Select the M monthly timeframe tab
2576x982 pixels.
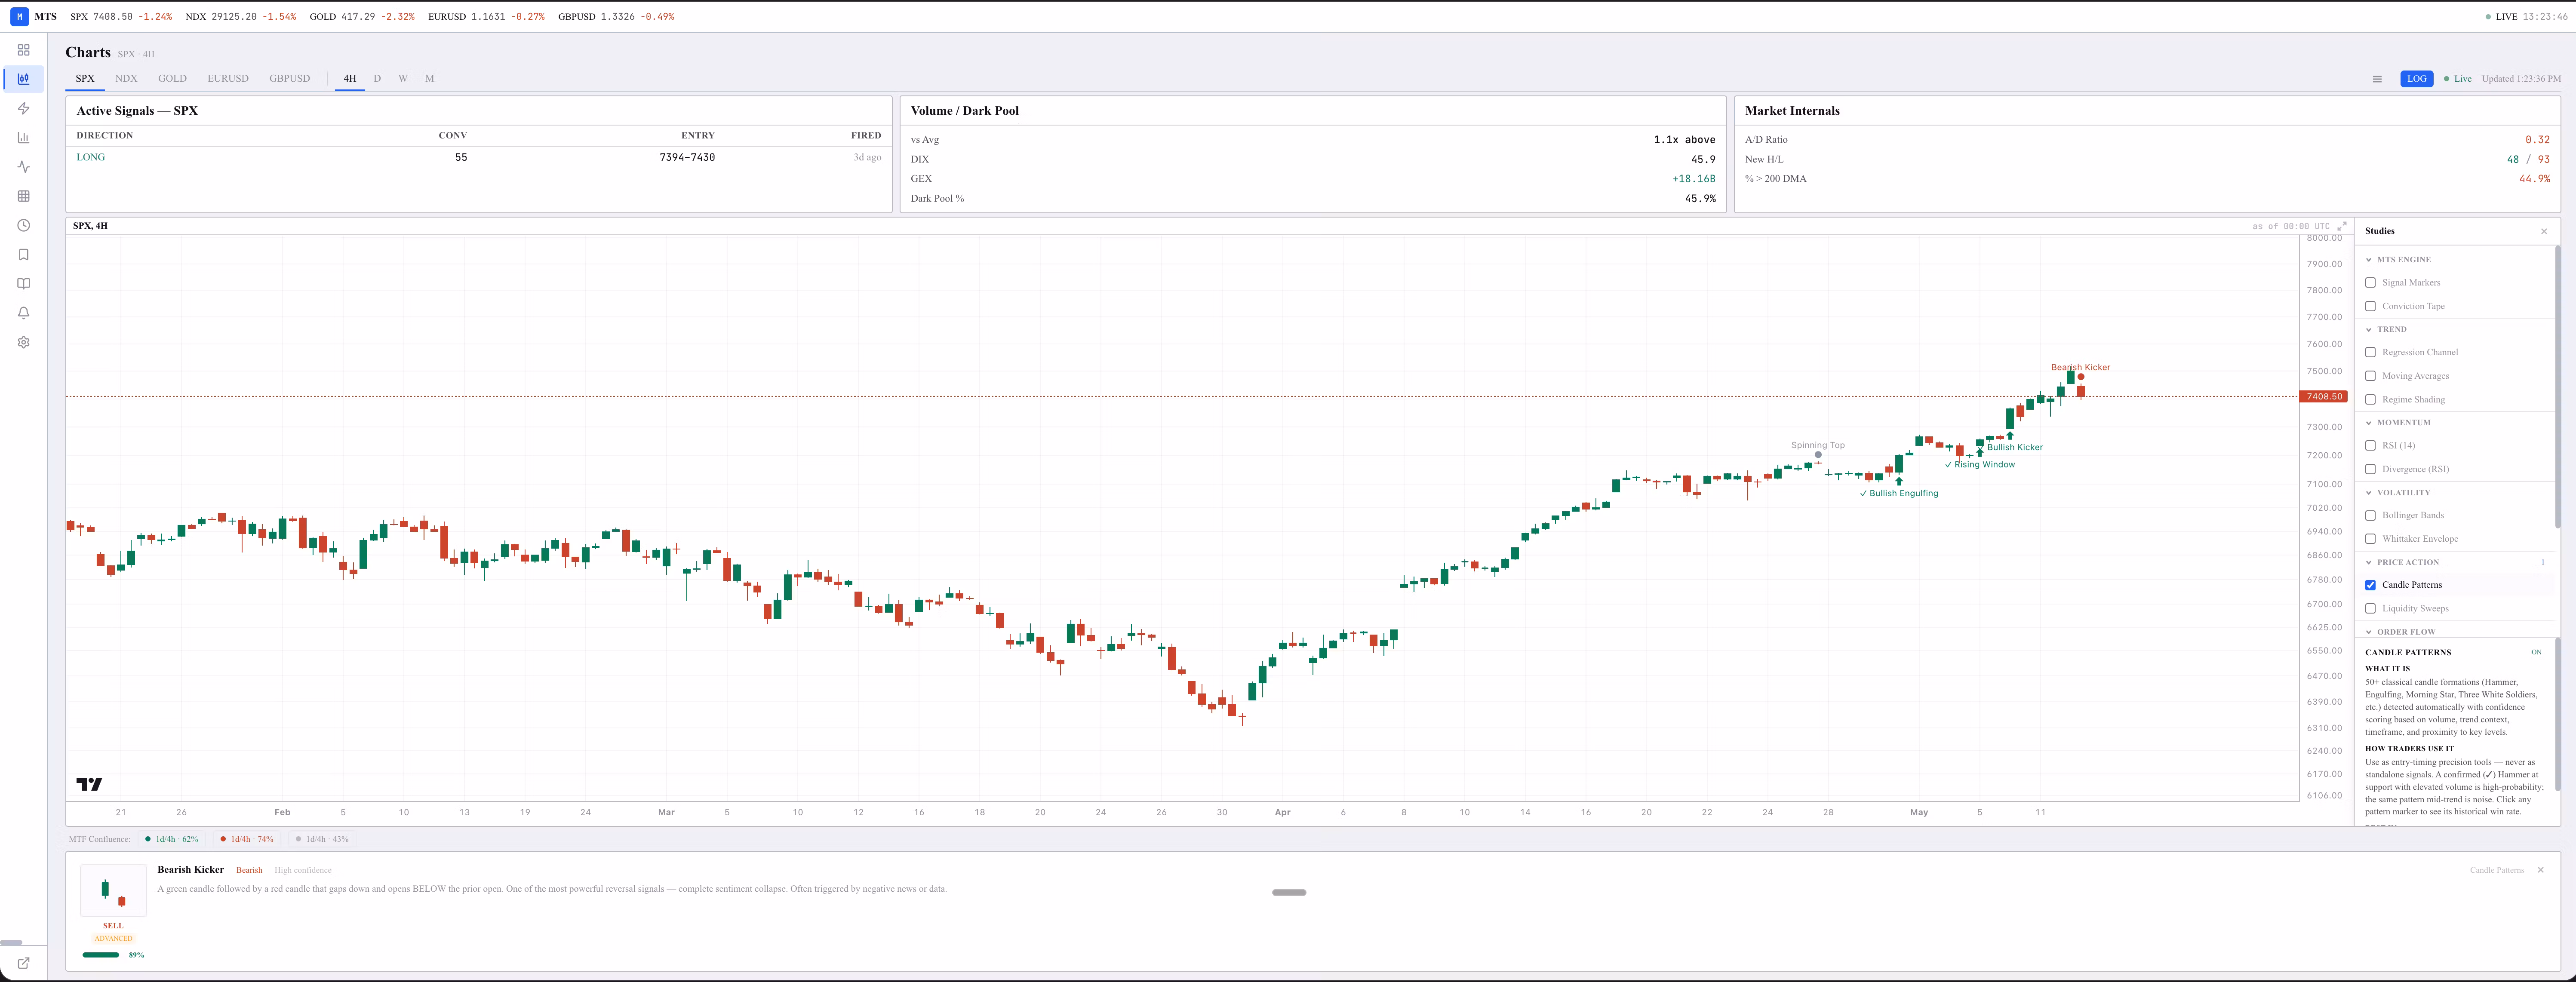tap(430, 79)
